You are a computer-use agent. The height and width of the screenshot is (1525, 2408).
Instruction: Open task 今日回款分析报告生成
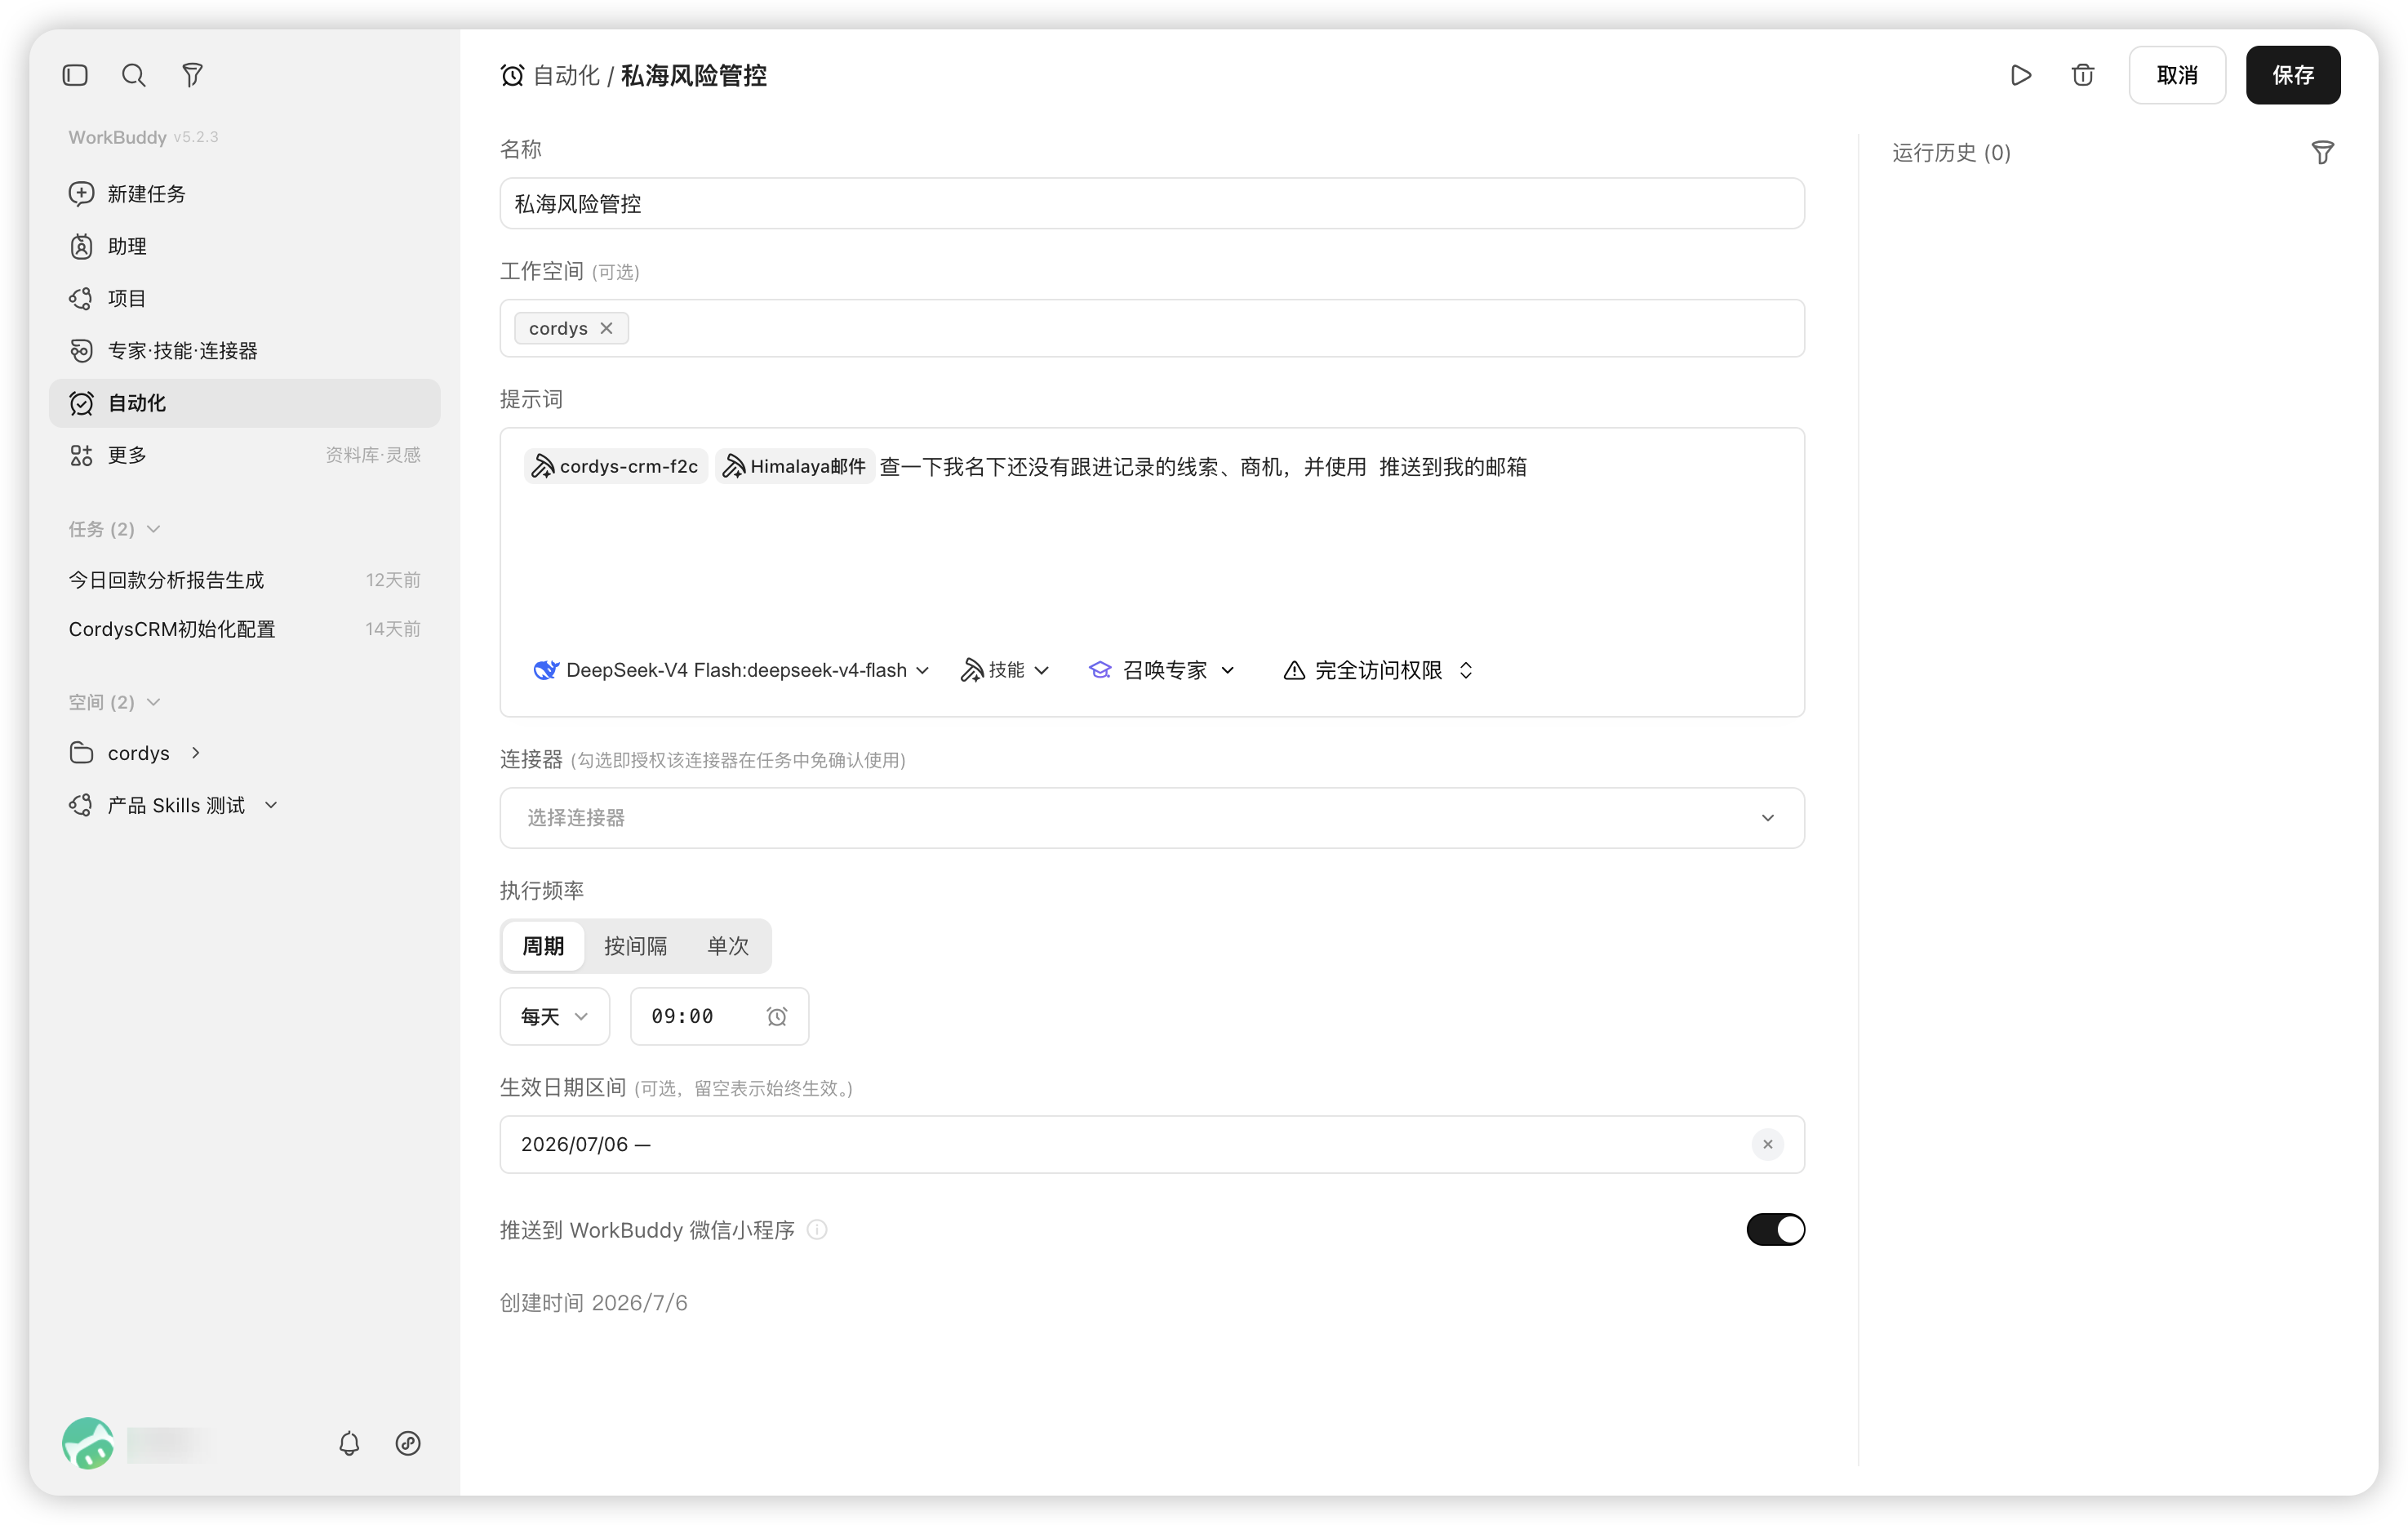244,580
